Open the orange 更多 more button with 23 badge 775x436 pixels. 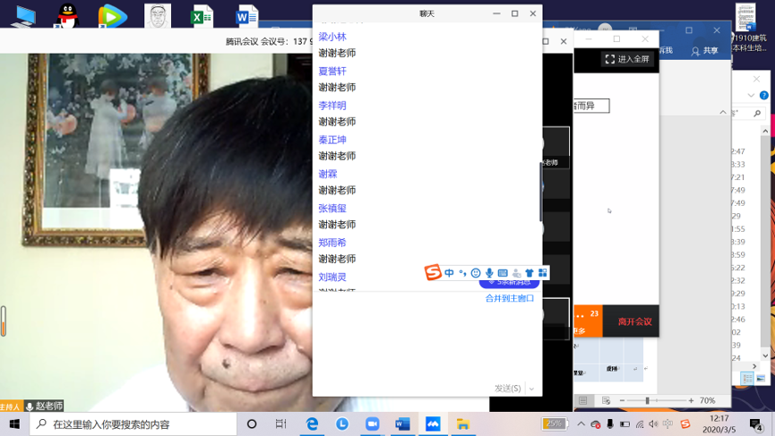[588, 321]
